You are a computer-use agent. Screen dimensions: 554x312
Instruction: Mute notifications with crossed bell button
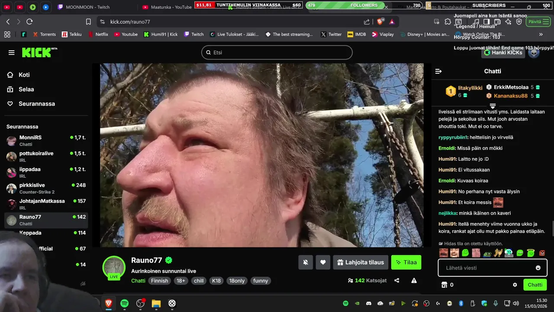(306, 262)
